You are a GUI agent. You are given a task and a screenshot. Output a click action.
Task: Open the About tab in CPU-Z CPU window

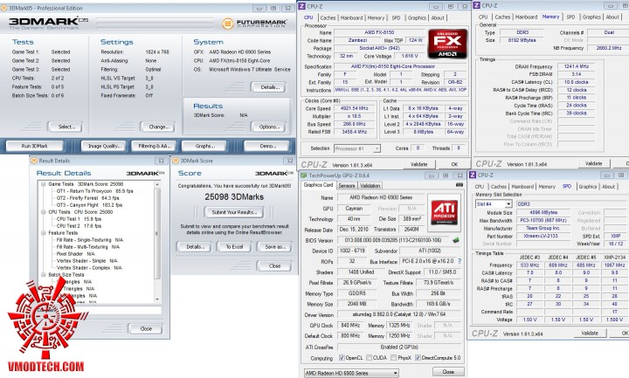[438, 18]
